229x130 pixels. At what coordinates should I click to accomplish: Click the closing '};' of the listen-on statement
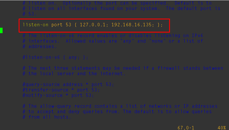[160, 25]
